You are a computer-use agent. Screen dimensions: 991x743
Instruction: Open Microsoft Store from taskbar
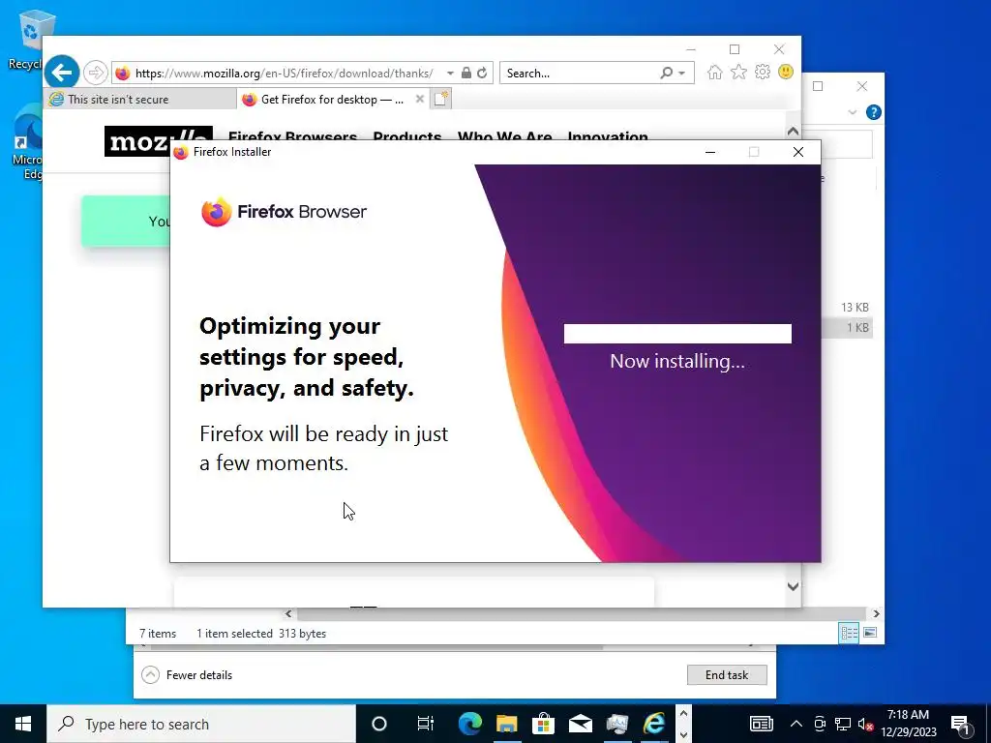(x=543, y=724)
